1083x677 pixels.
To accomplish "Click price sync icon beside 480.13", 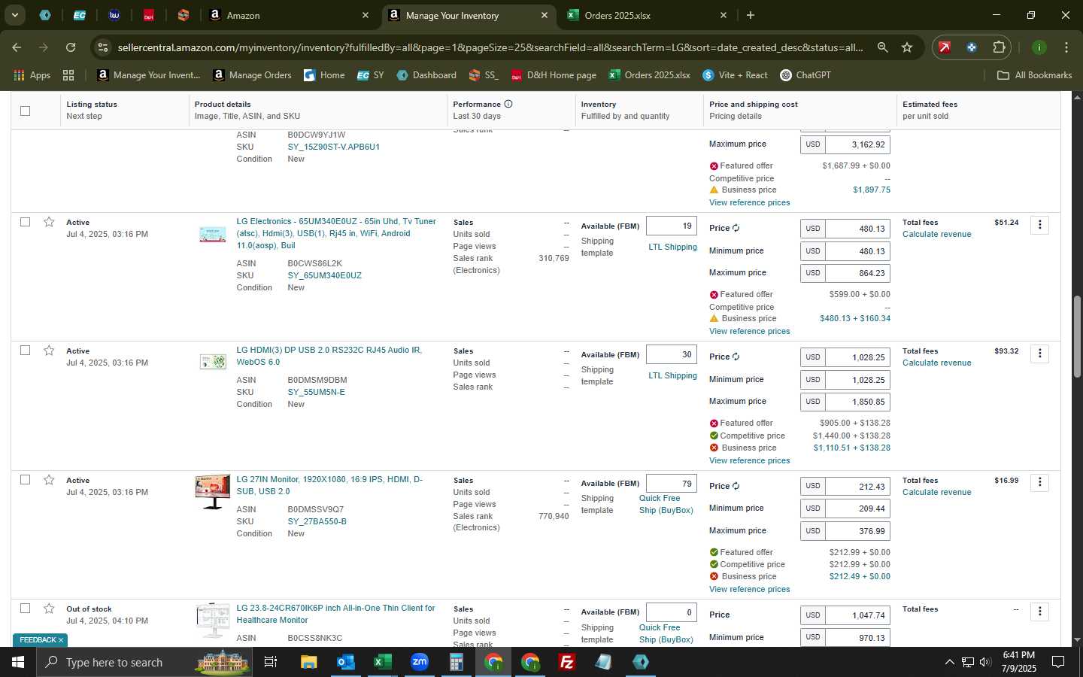I will tap(736, 228).
